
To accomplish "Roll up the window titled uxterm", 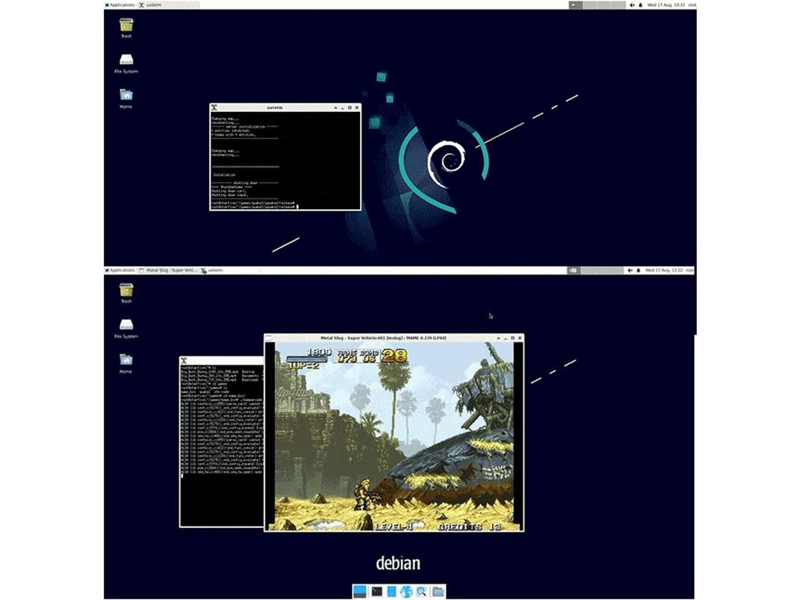I will point(336,107).
